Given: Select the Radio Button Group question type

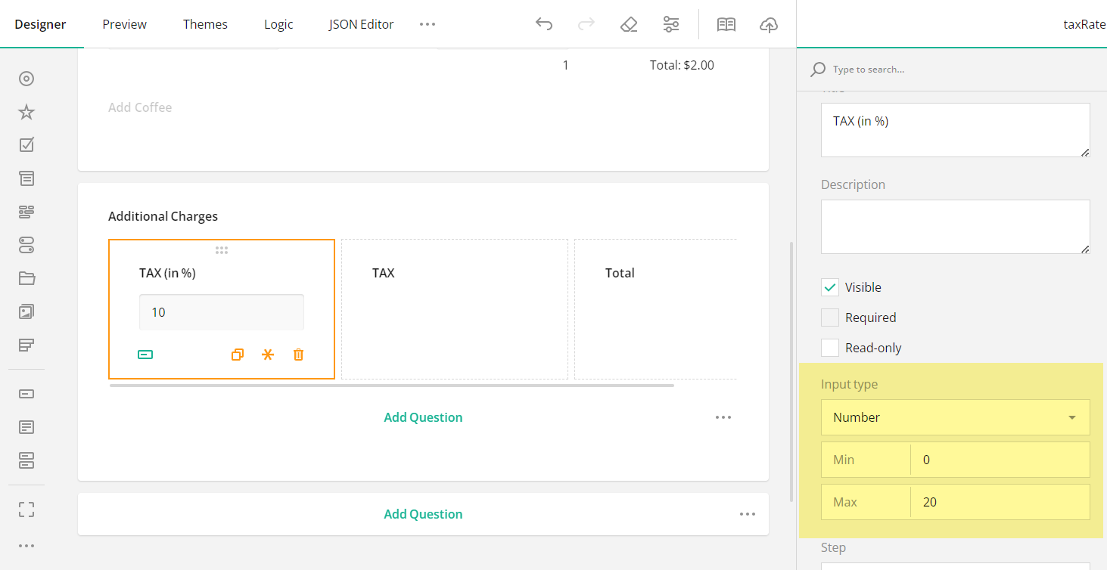Looking at the screenshot, I should click(x=26, y=78).
